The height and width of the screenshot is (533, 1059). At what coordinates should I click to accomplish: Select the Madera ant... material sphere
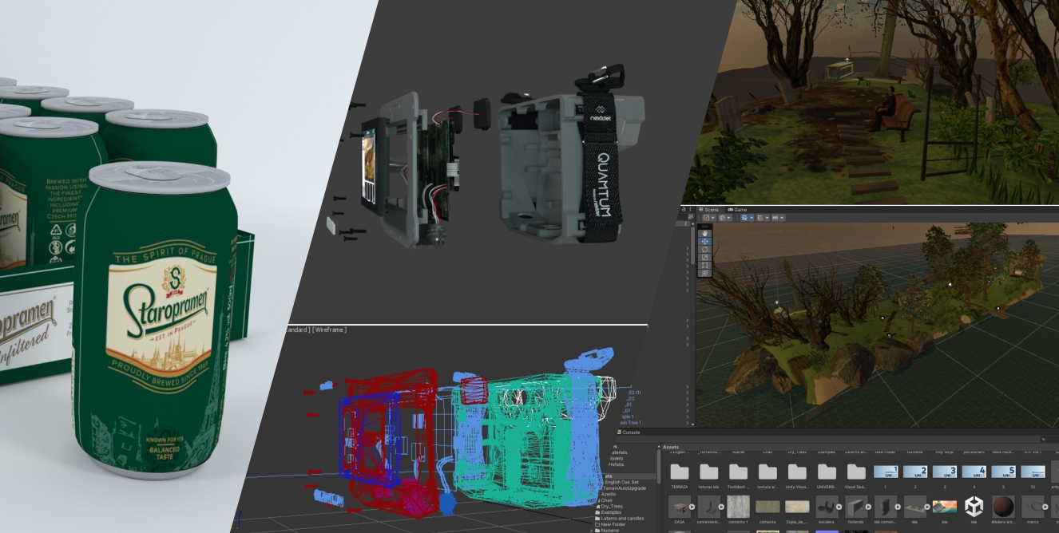[x=1003, y=507]
